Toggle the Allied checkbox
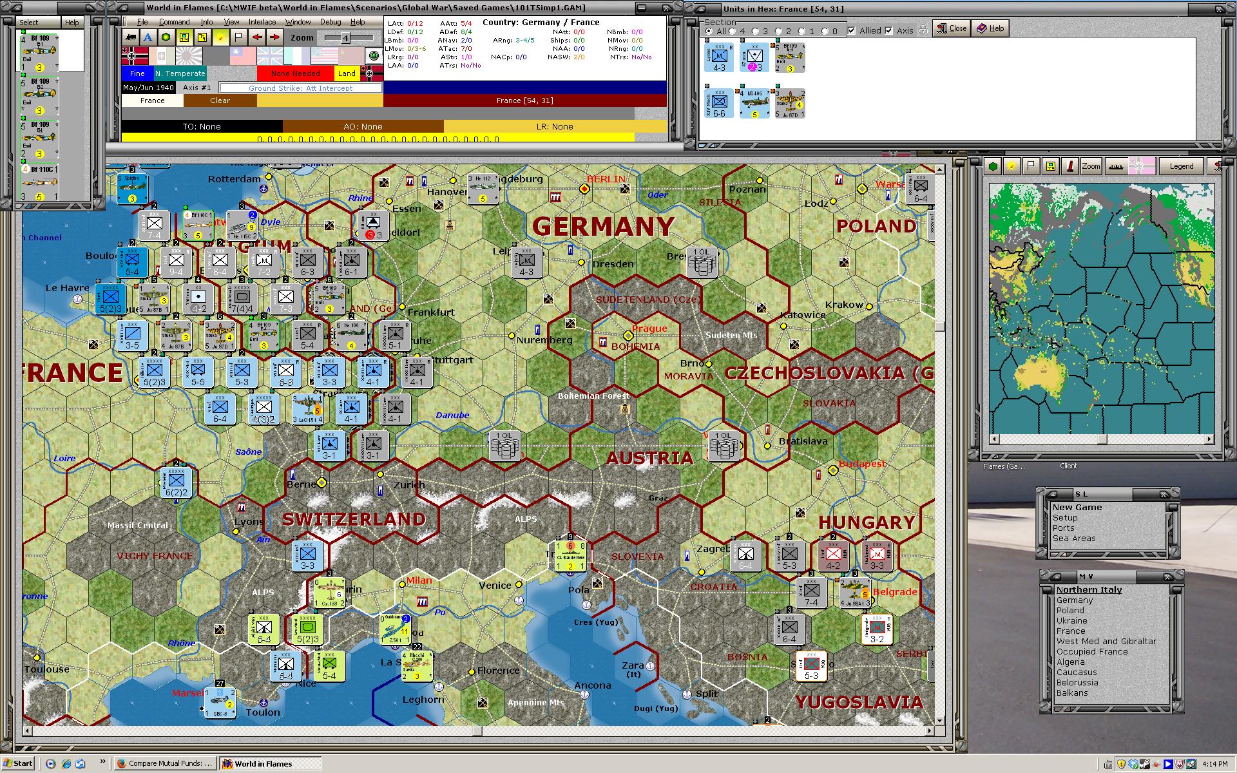Screen dimensions: 1237x773 [x=852, y=30]
